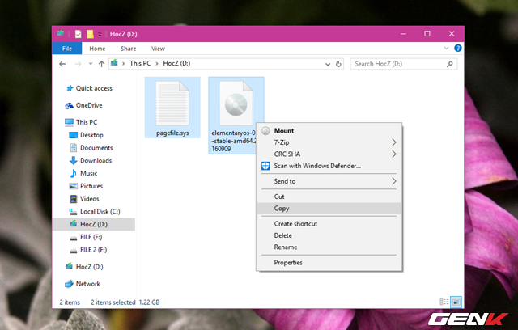Choose Scan with Windows Defender
Screen dimensions: 518x330
point(329,166)
